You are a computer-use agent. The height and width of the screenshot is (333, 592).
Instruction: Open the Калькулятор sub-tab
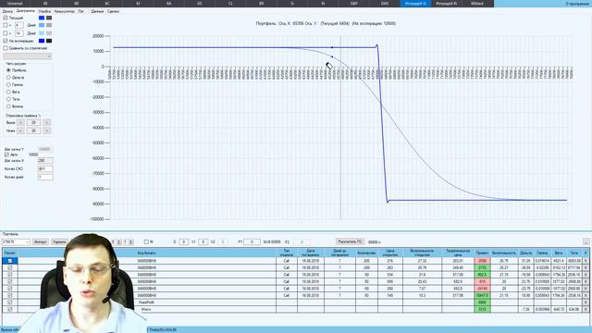(64, 11)
